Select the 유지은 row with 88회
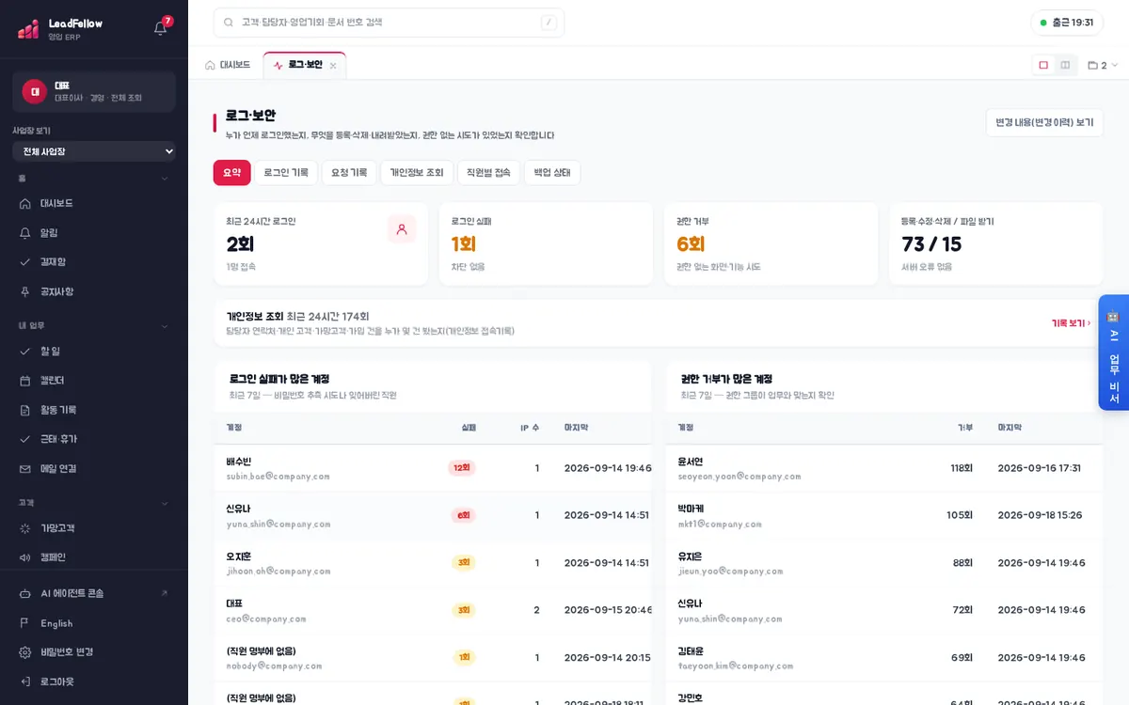1129x705 pixels. tap(883, 563)
